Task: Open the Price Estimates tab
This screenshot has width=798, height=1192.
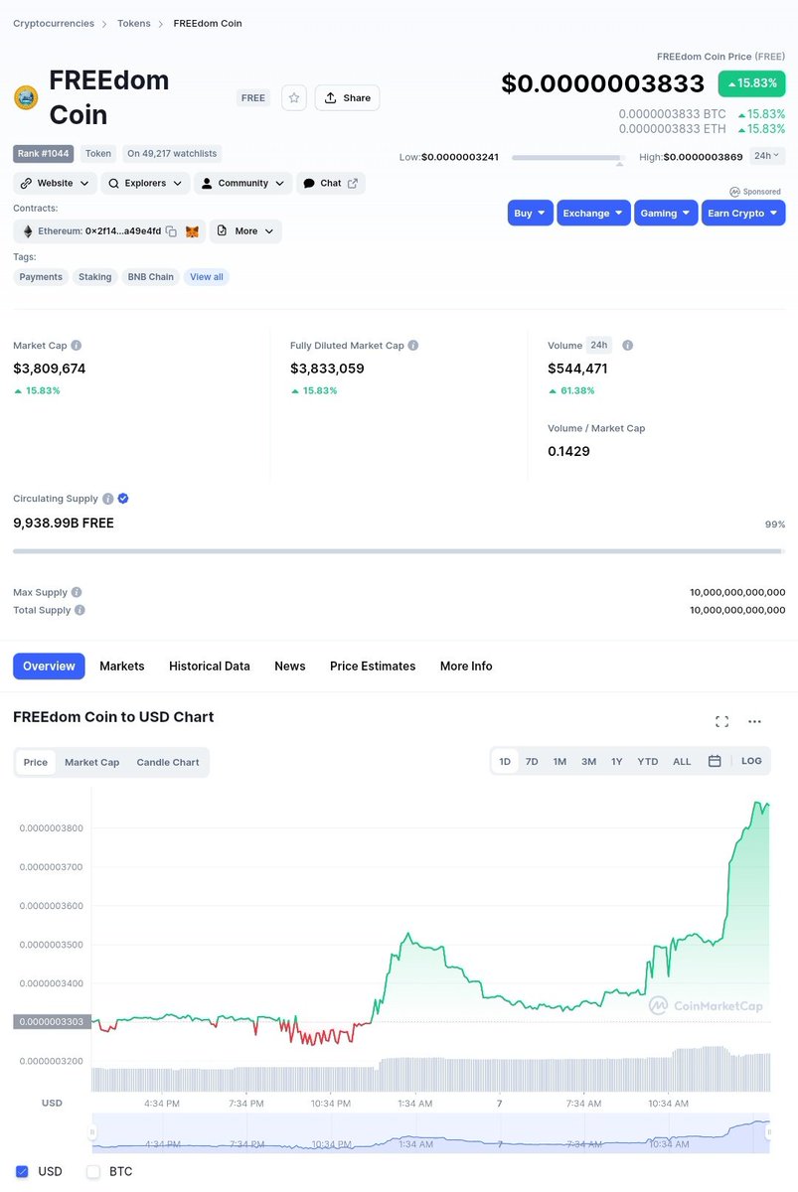Action: [x=373, y=666]
